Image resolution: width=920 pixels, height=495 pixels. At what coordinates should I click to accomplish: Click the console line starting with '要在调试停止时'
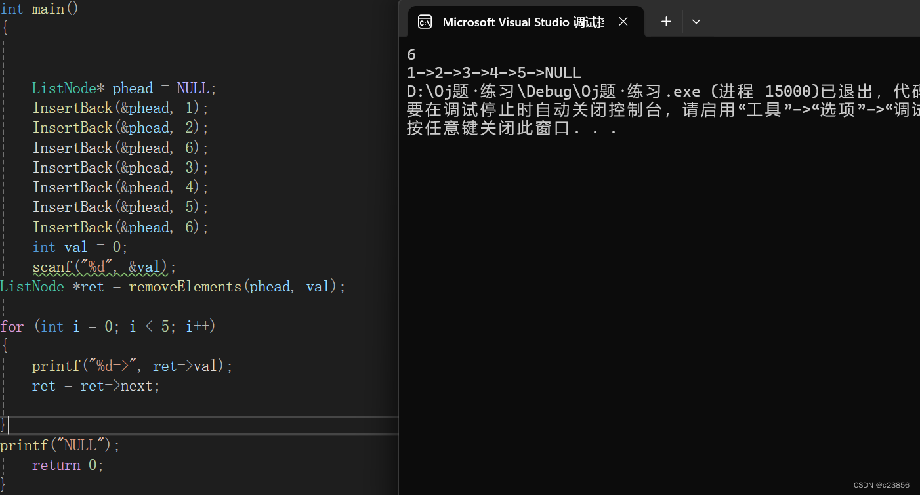click(663, 110)
